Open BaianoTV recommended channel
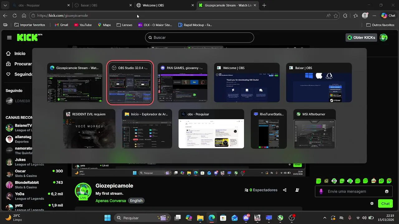This screenshot has width=399, height=224. coord(19,128)
